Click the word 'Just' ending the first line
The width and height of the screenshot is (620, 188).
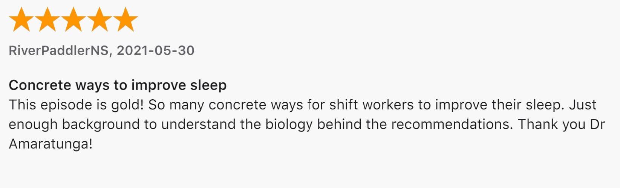click(x=583, y=105)
